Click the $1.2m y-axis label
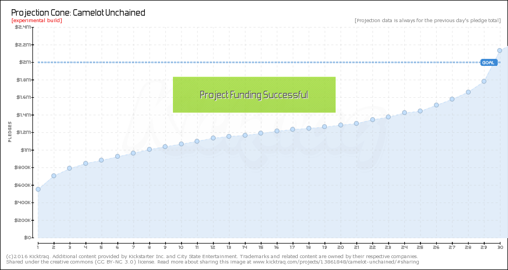This screenshot has width=508, height=270. (24, 132)
